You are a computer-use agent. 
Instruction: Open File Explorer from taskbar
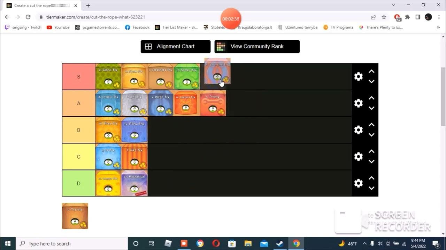pyautogui.click(x=248, y=243)
